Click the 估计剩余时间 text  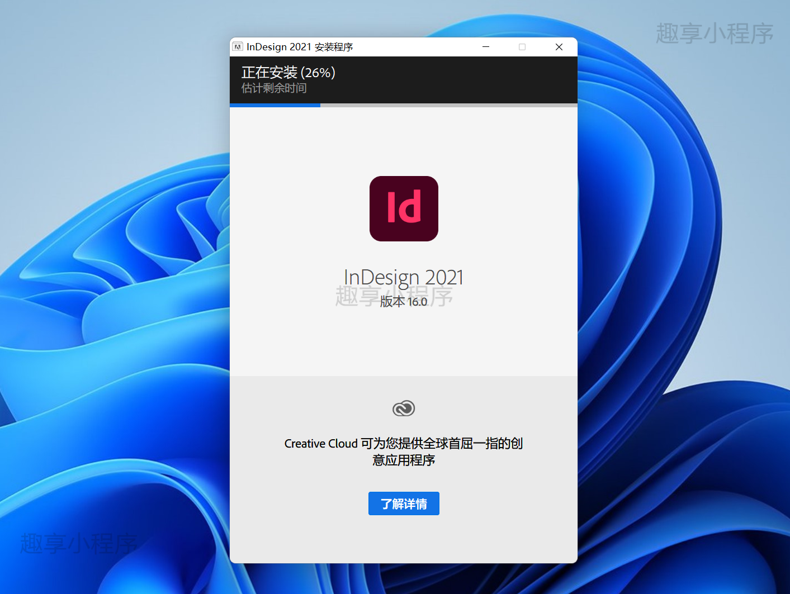pos(274,88)
